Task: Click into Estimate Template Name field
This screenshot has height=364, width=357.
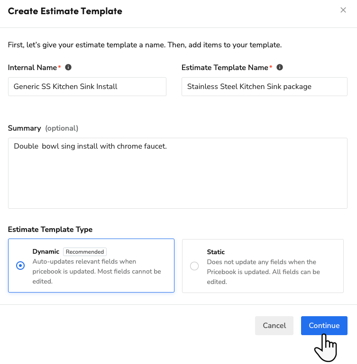Action: click(264, 87)
